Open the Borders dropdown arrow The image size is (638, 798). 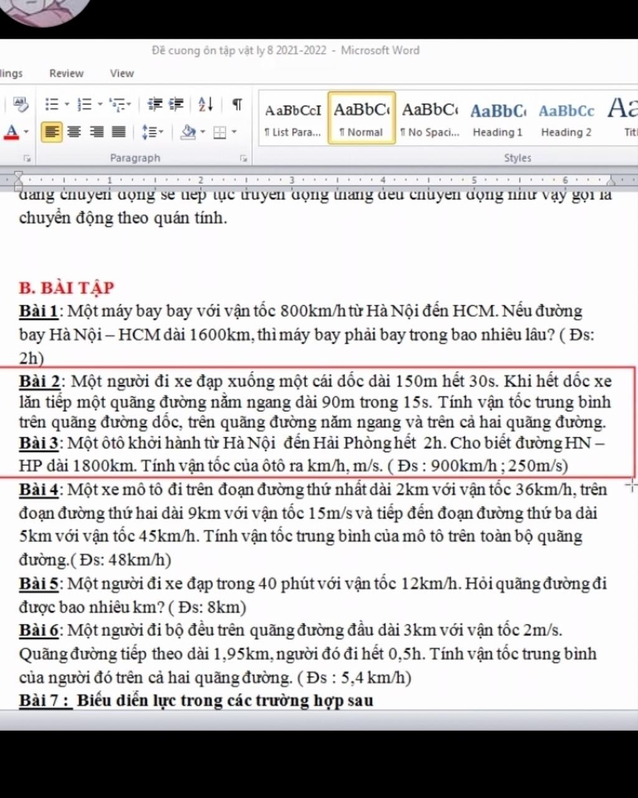point(234,132)
